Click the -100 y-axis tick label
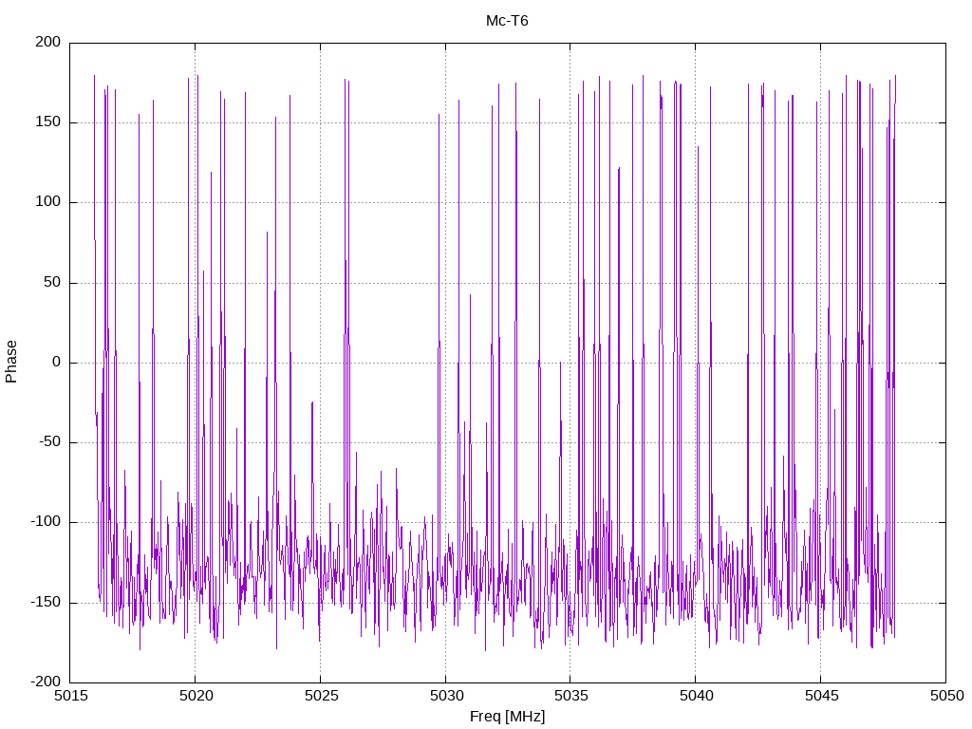The height and width of the screenshot is (729, 972). tap(46, 522)
